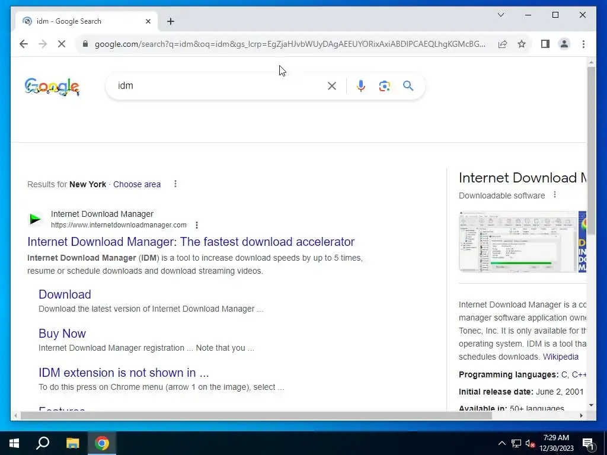607x455 pixels.
Task: Open a new tab with plus button
Action: click(x=171, y=21)
